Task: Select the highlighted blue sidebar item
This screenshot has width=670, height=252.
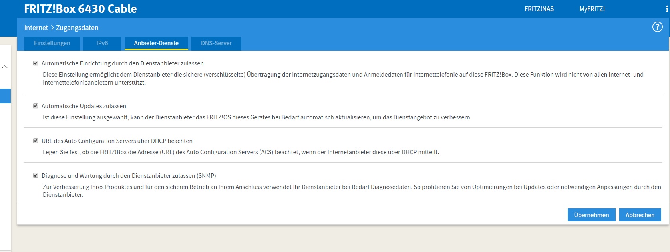Action: click(5, 96)
